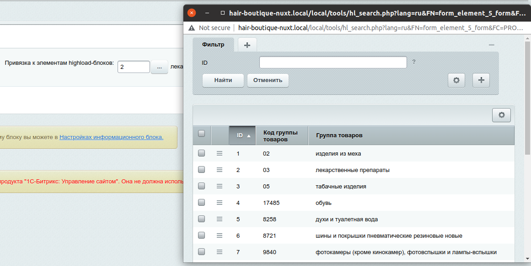Open the highload element picker ellipsis button
The image size is (531, 266).
(x=159, y=67)
